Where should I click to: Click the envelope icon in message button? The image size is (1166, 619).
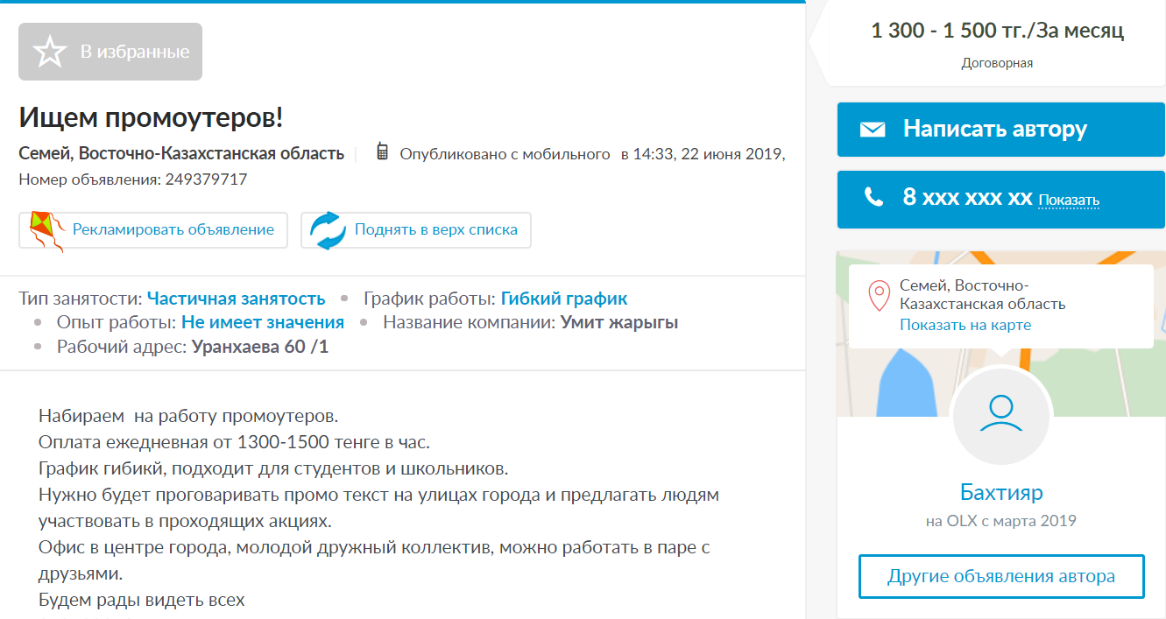pyautogui.click(x=873, y=130)
